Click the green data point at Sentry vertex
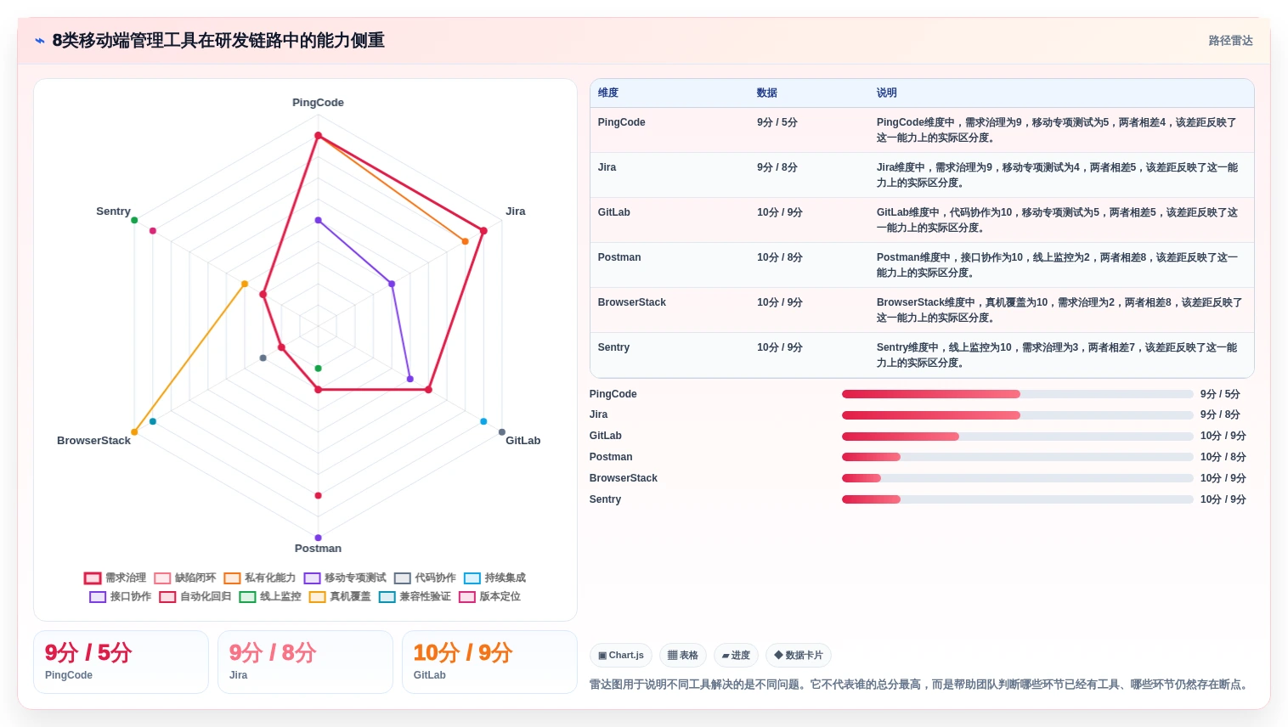Image resolution: width=1288 pixels, height=727 pixels. (x=134, y=220)
